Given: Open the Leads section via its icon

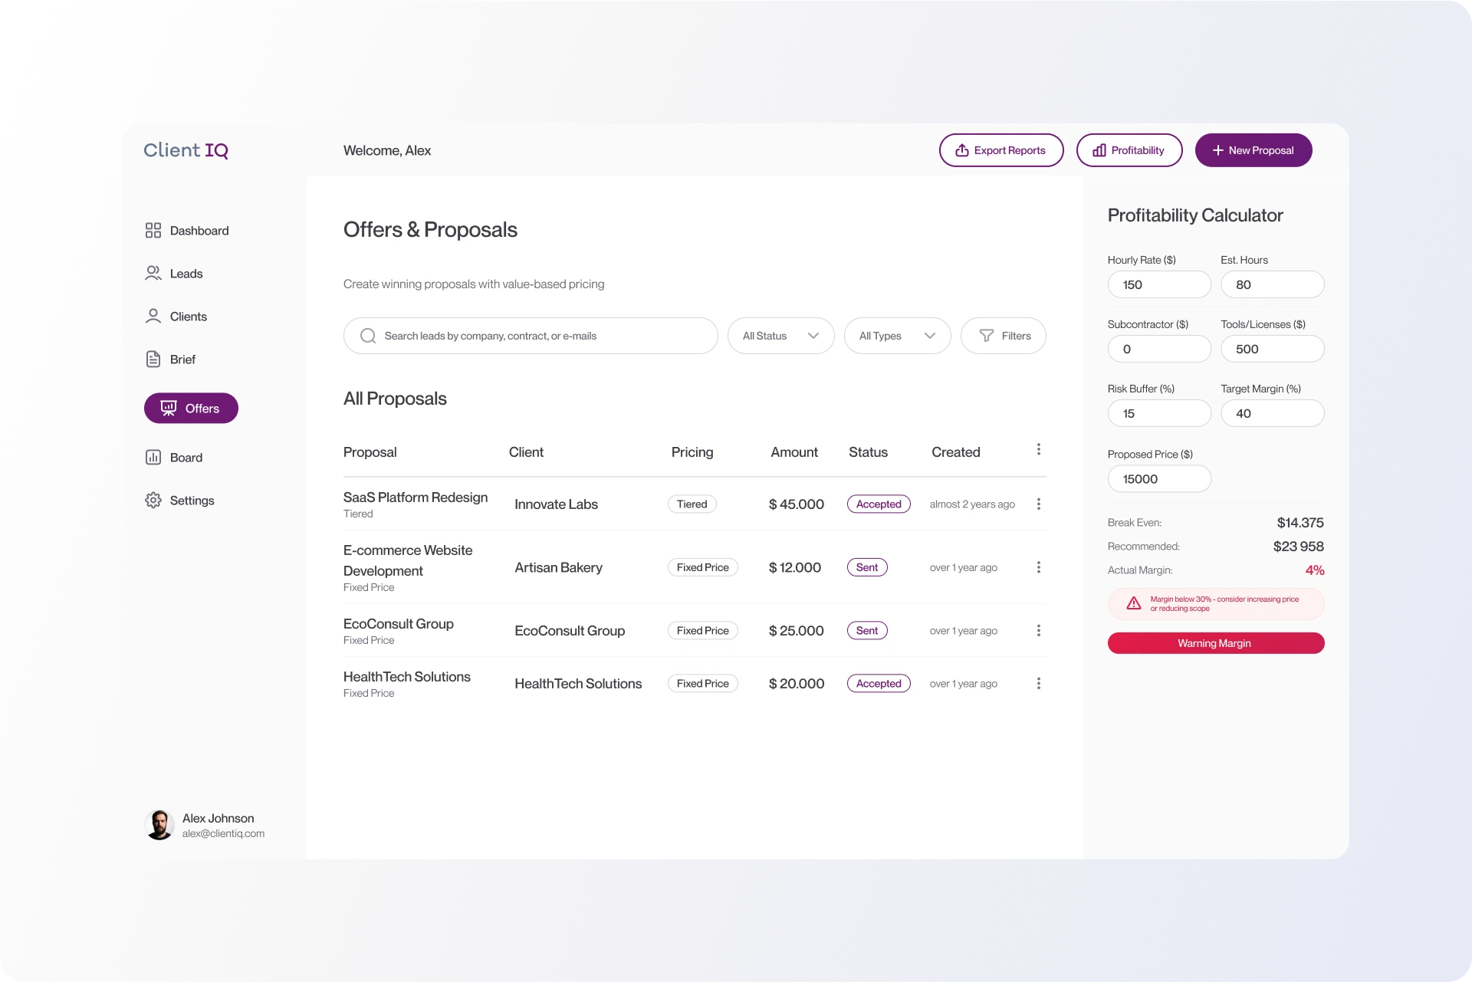Looking at the screenshot, I should point(153,273).
